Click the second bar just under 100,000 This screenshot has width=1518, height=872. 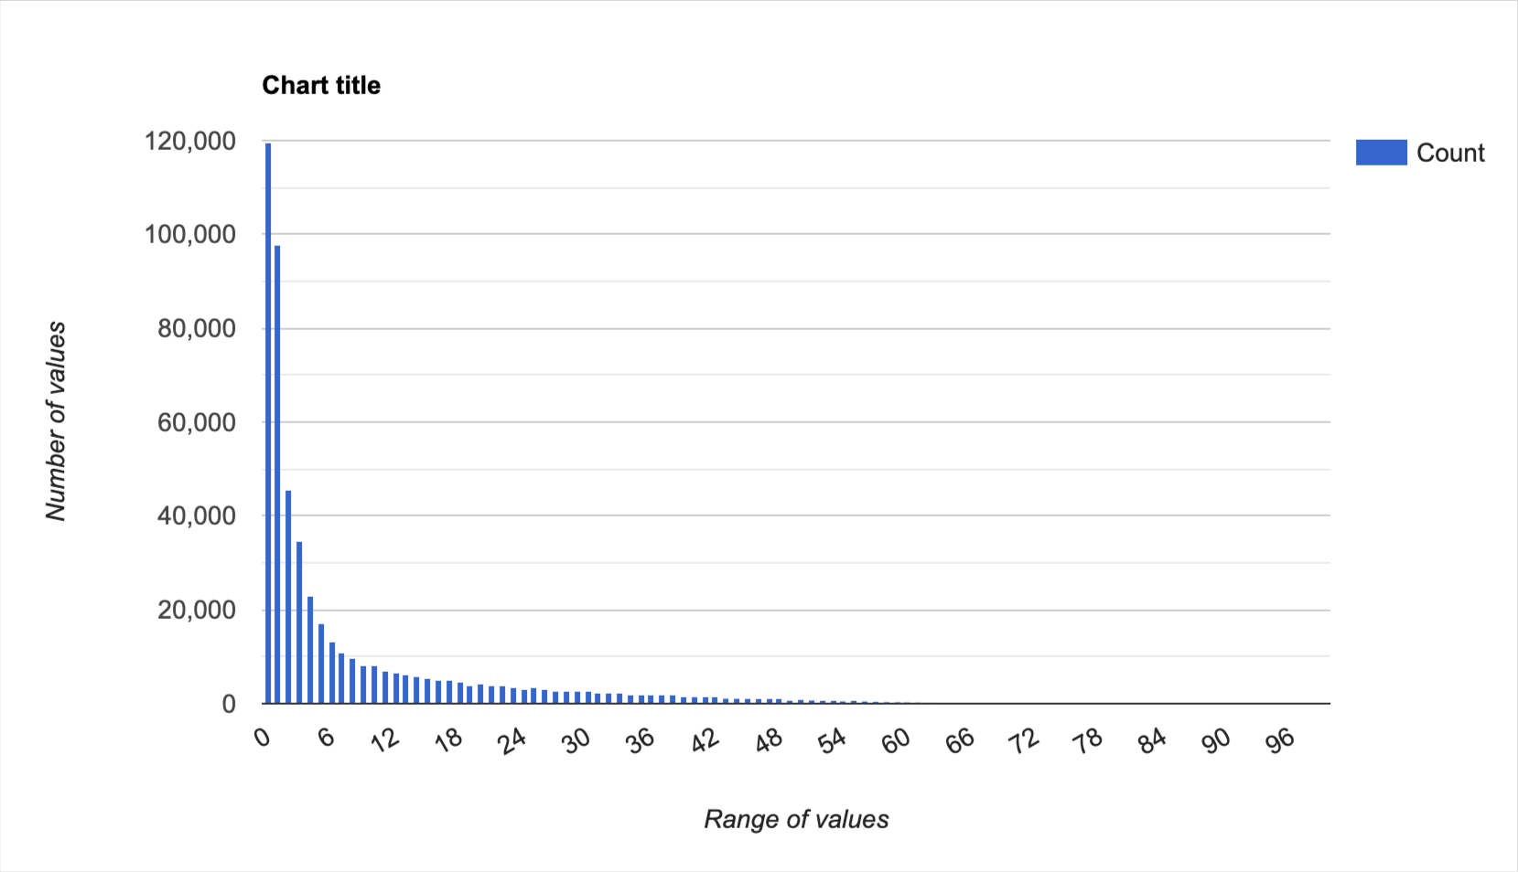[277, 473]
